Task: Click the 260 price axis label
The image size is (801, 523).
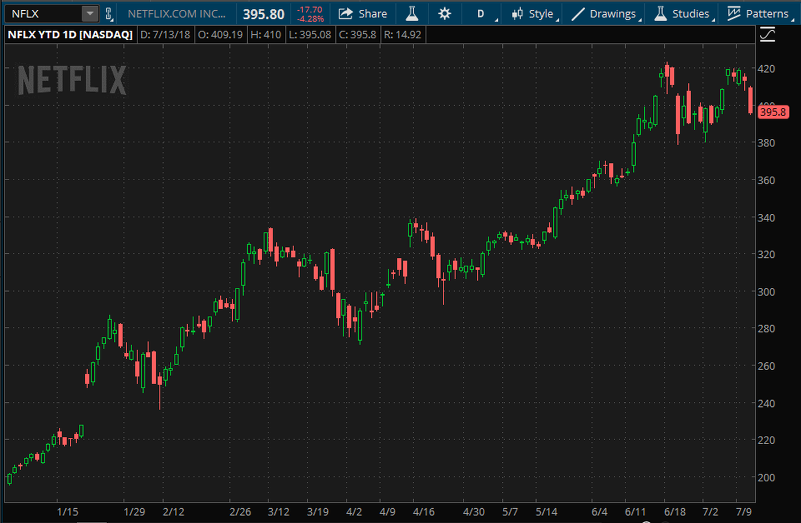Action: 766,366
